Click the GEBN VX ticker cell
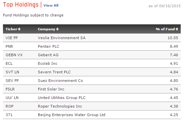This screenshot has width=185, height=123. point(14,55)
